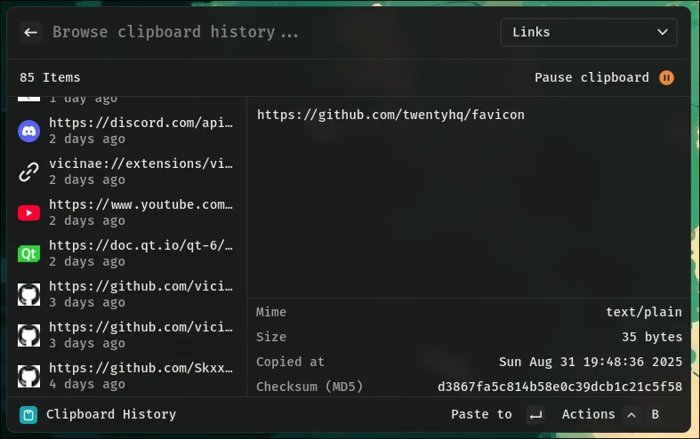Open the Actions menu

(588, 415)
